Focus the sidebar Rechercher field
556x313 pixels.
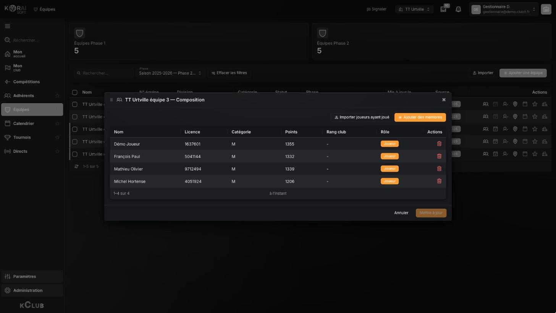click(32, 40)
